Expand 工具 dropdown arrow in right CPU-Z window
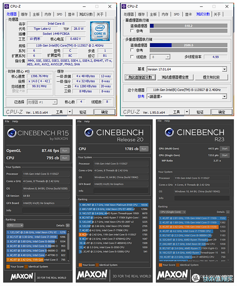The height and width of the screenshot is (286, 237). 187,112
